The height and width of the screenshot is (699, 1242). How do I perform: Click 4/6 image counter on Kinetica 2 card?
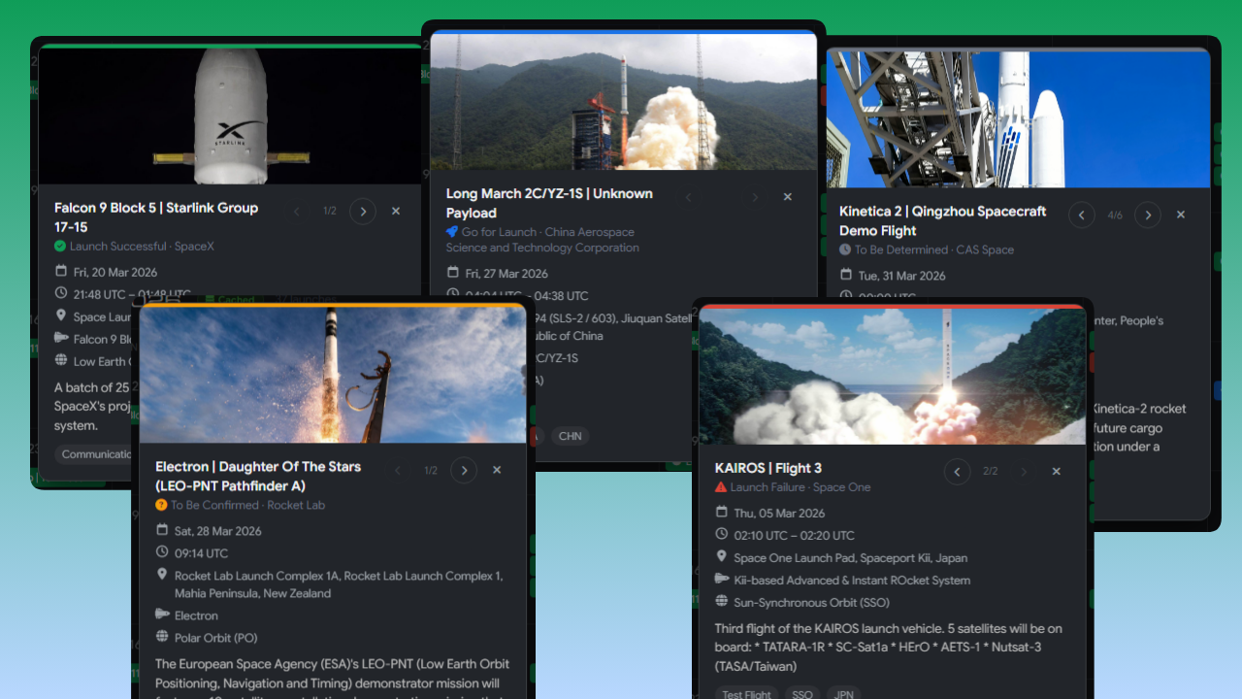[x=1115, y=216]
